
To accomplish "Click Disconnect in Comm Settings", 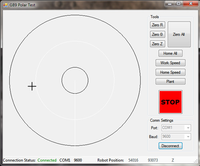I will (x=170, y=146).
